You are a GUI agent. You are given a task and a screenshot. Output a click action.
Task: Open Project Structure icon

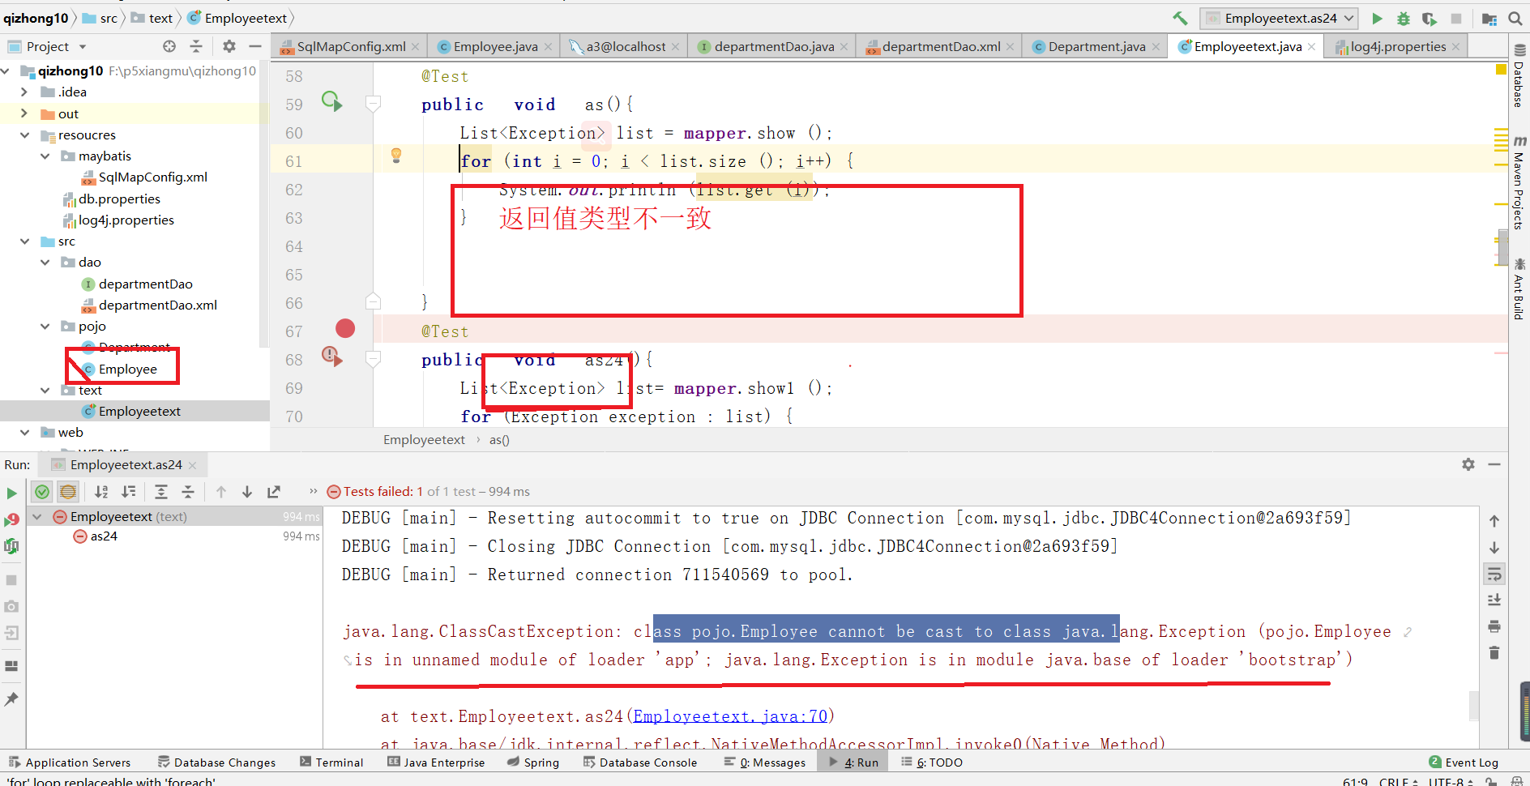point(1489,18)
